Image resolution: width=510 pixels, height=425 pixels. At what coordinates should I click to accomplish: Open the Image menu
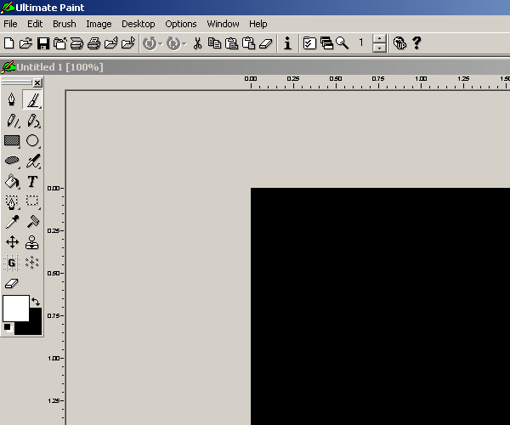[x=99, y=24]
